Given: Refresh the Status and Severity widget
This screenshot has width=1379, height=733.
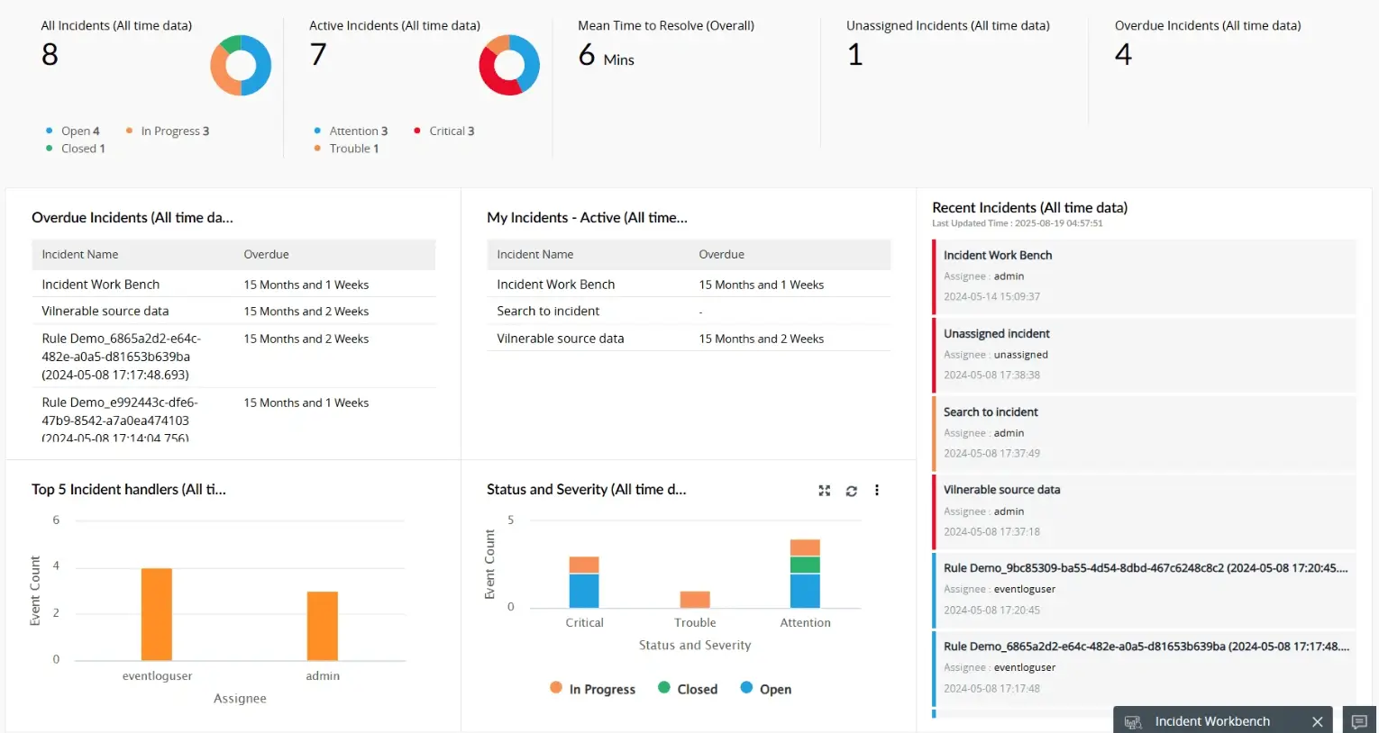Looking at the screenshot, I should [851, 490].
